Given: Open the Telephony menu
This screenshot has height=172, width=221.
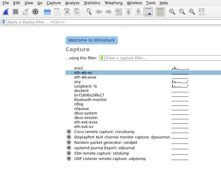Looking at the screenshot, I should [x=113, y=3].
